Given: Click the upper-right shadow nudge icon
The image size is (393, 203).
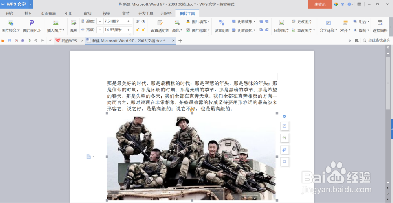Looking at the screenshot, I should click(267, 22).
